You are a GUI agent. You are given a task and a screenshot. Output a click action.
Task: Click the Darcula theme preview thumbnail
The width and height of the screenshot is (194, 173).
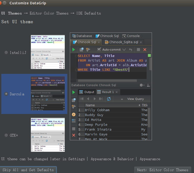pyautogui.click(x=48, y=94)
